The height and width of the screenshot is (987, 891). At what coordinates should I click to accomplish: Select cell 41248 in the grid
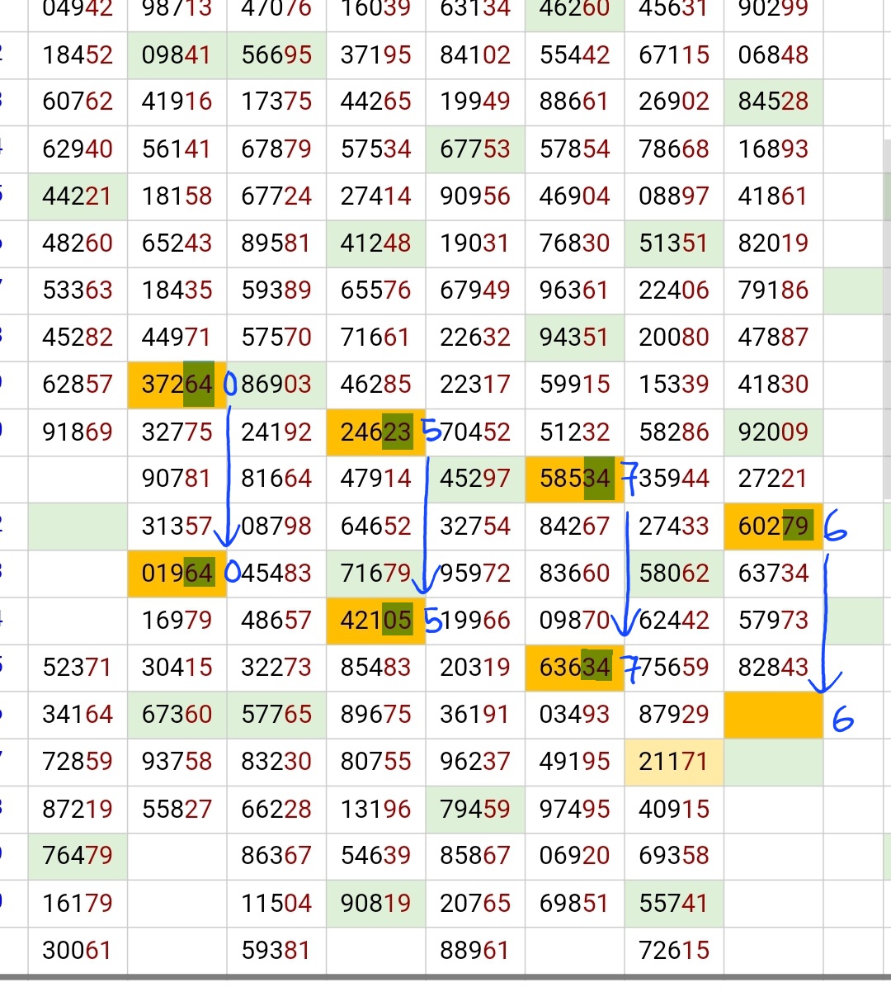click(x=375, y=243)
